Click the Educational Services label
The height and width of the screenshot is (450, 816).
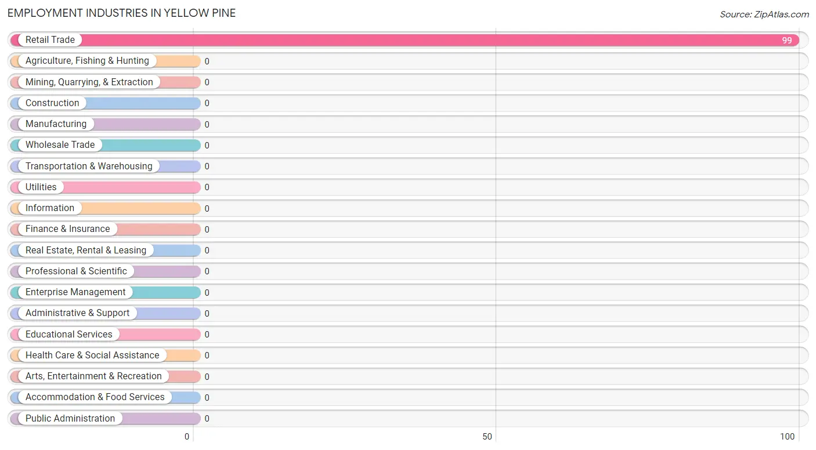[x=69, y=335]
